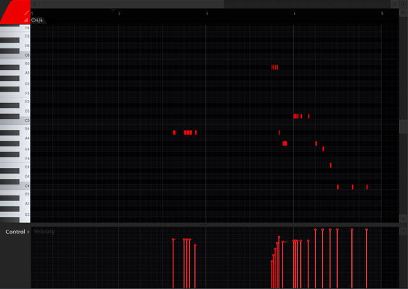Click the ramp icon left of 4/4

pyautogui.click(x=26, y=20)
